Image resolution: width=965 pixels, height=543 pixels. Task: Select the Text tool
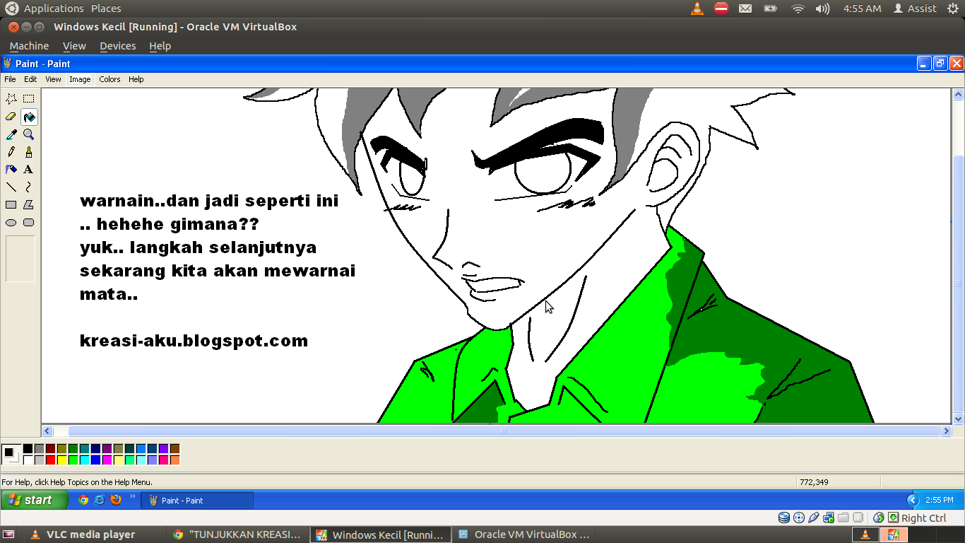click(28, 170)
